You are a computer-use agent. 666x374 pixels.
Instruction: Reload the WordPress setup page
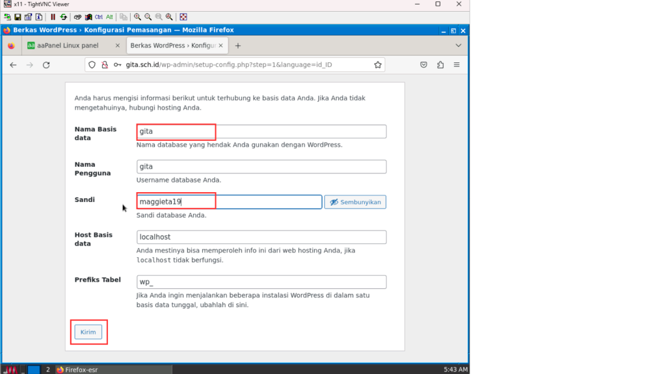[x=46, y=65]
